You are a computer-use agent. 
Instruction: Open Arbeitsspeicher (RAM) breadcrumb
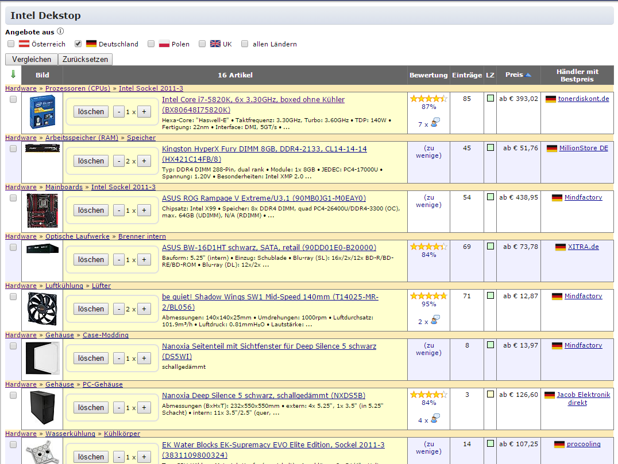pos(82,138)
